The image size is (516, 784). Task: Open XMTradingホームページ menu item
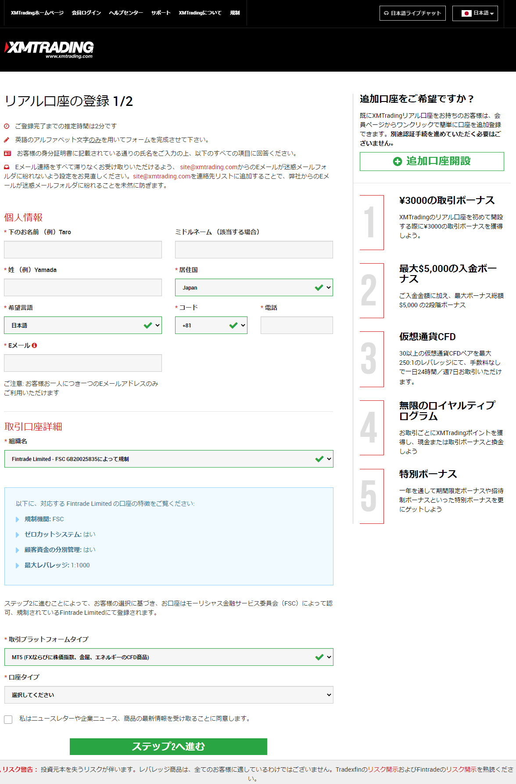click(x=37, y=13)
